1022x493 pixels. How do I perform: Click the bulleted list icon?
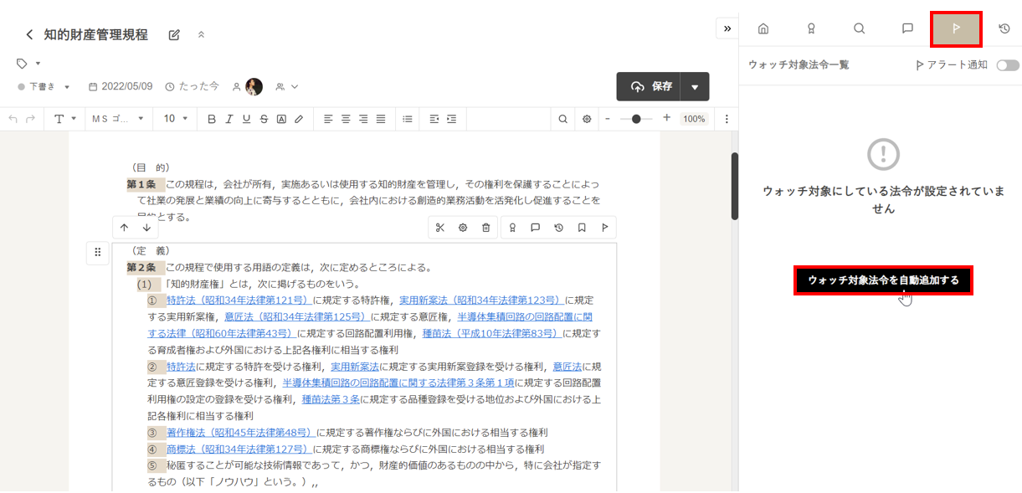click(408, 119)
